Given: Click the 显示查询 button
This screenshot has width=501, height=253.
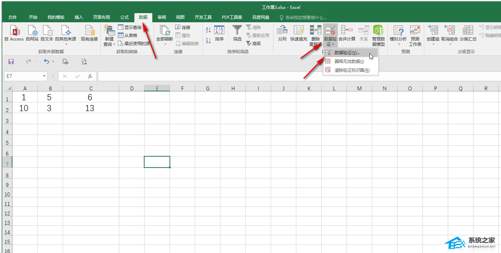Looking at the screenshot, I should 130,27.
